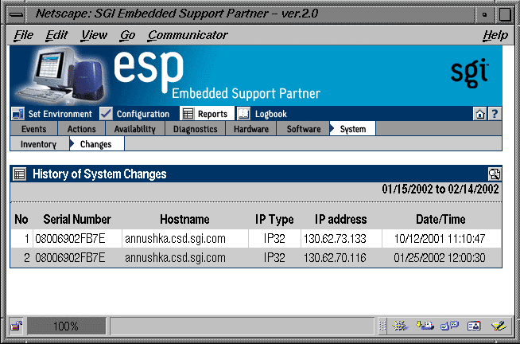Click the Serial Number column header

(x=77, y=219)
